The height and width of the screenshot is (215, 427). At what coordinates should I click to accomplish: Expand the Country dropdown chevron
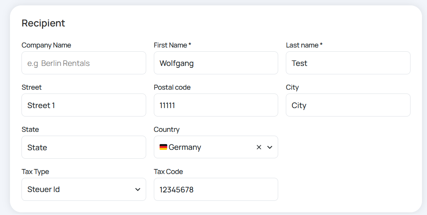coord(270,147)
